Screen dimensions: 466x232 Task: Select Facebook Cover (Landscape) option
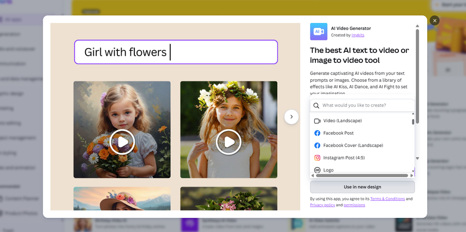(361, 145)
